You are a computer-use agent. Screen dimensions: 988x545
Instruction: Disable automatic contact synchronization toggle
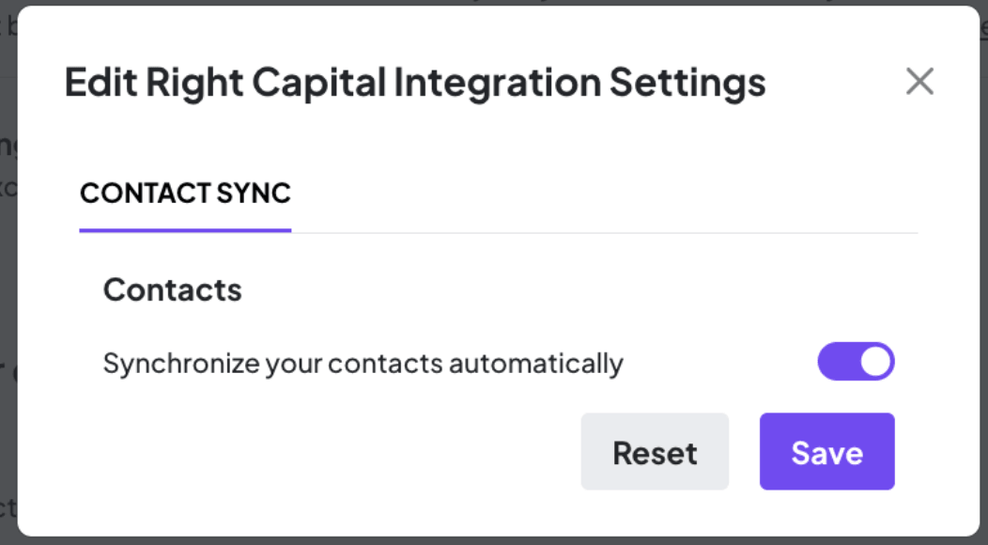click(x=856, y=362)
